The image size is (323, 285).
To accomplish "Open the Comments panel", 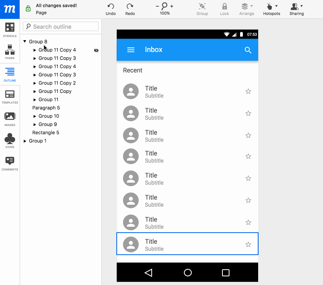I will [9, 162].
